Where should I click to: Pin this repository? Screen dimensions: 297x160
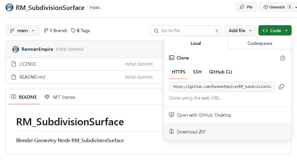tap(246, 7)
